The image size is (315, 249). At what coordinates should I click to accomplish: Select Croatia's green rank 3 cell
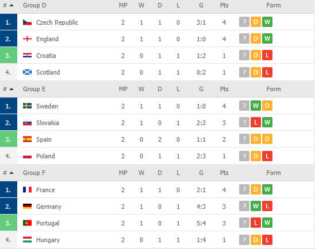[x=9, y=55]
